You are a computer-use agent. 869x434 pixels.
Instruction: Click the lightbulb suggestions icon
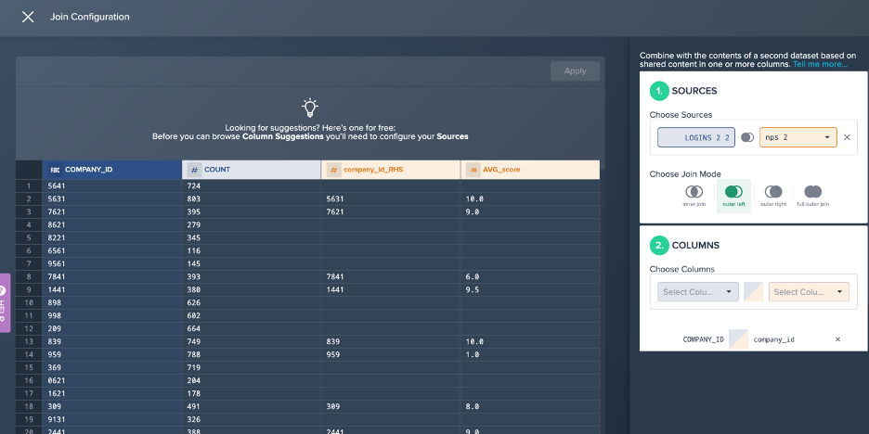pyautogui.click(x=310, y=108)
